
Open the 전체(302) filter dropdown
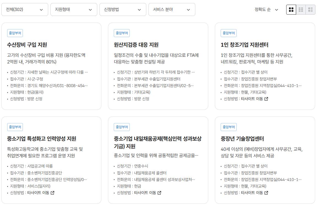coord(25,9)
